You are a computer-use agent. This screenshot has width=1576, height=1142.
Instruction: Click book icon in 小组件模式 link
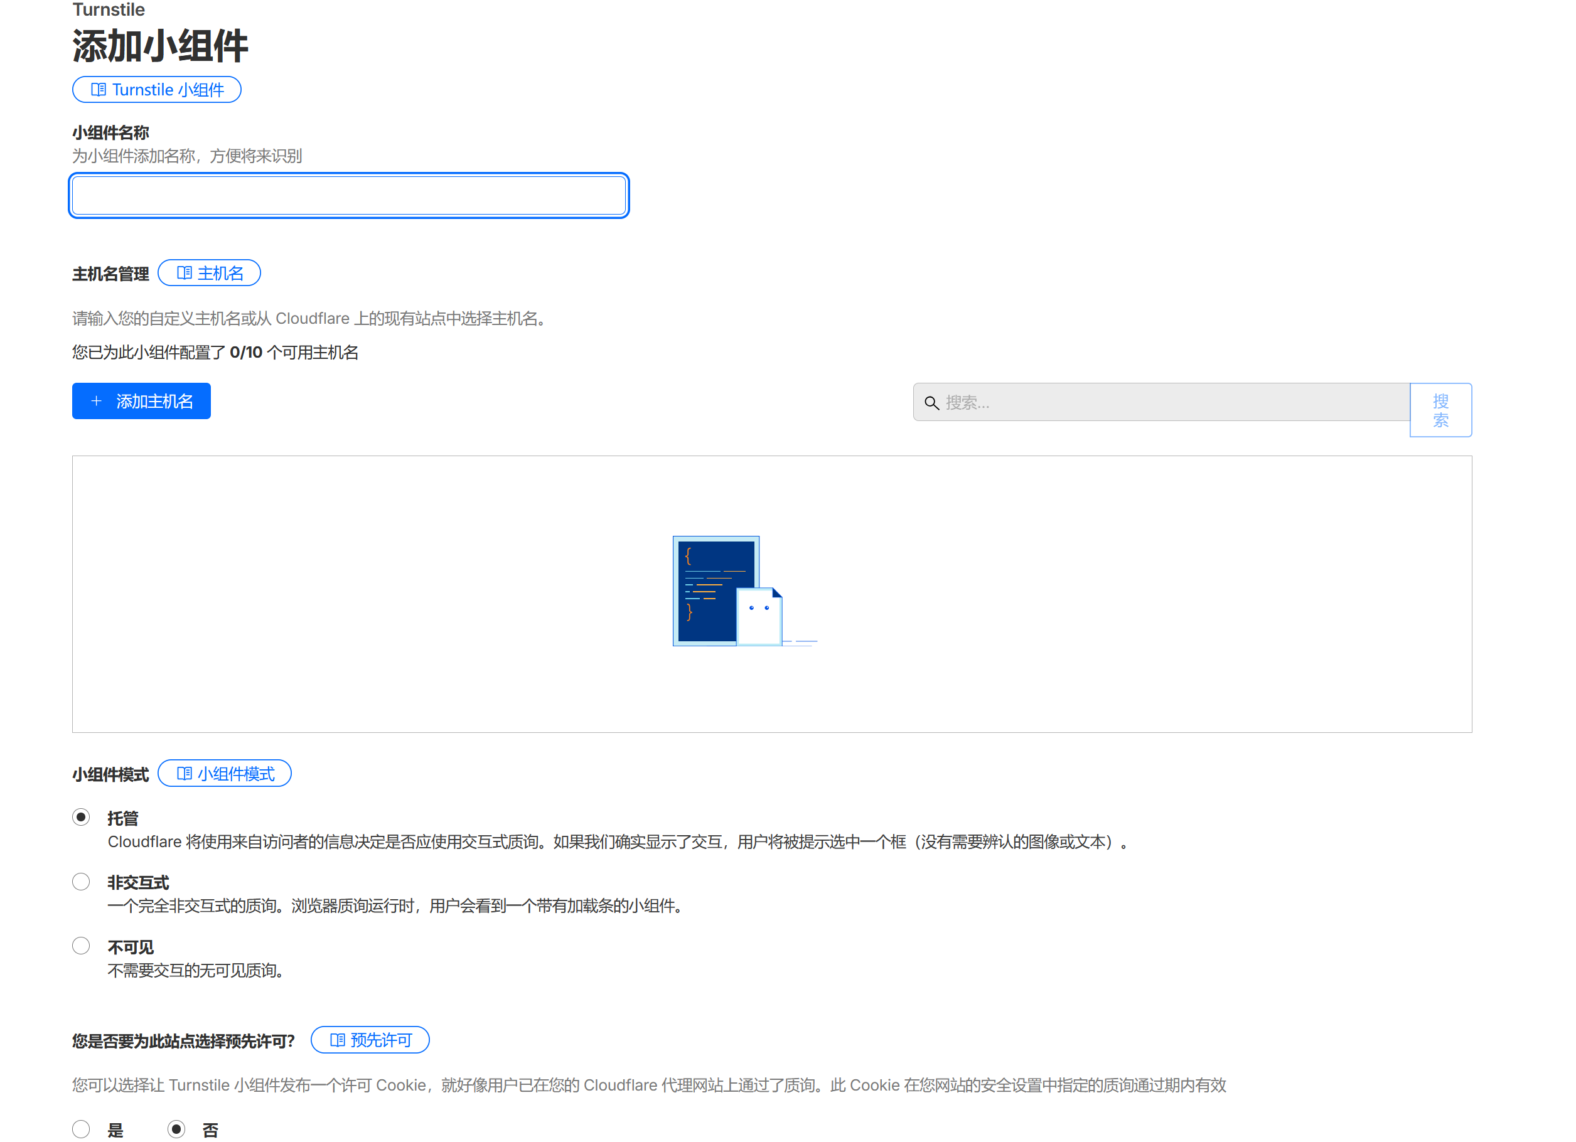pyautogui.click(x=184, y=774)
